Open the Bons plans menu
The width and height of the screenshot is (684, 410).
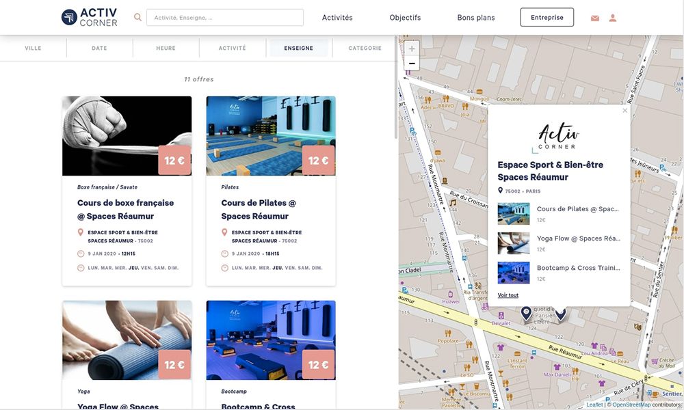[x=475, y=18]
